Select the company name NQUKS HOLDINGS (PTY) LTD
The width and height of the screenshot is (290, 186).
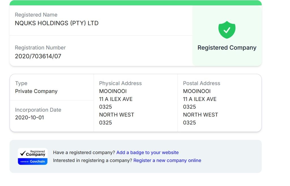(57, 23)
